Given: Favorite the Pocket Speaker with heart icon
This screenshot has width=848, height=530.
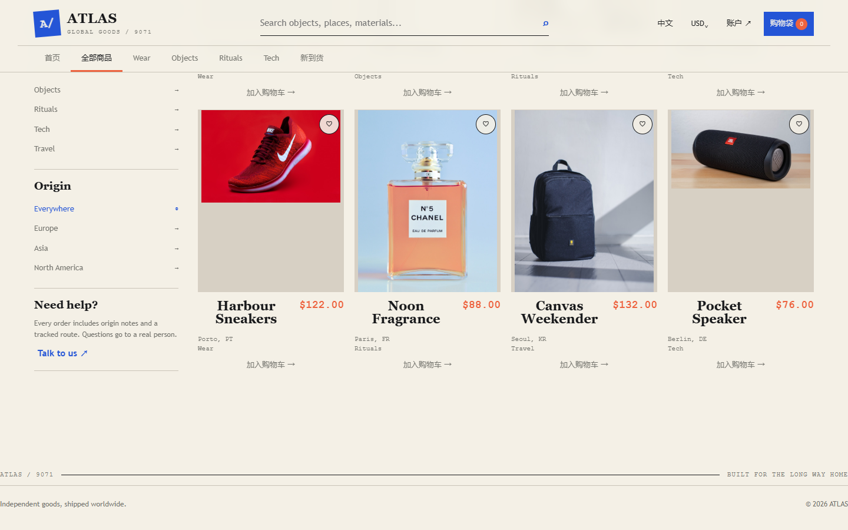Looking at the screenshot, I should tap(799, 124).
